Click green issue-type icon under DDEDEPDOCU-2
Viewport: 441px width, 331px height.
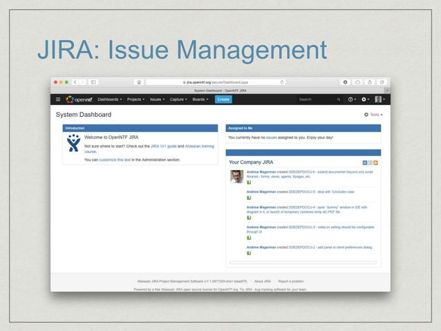coord(249,254)
